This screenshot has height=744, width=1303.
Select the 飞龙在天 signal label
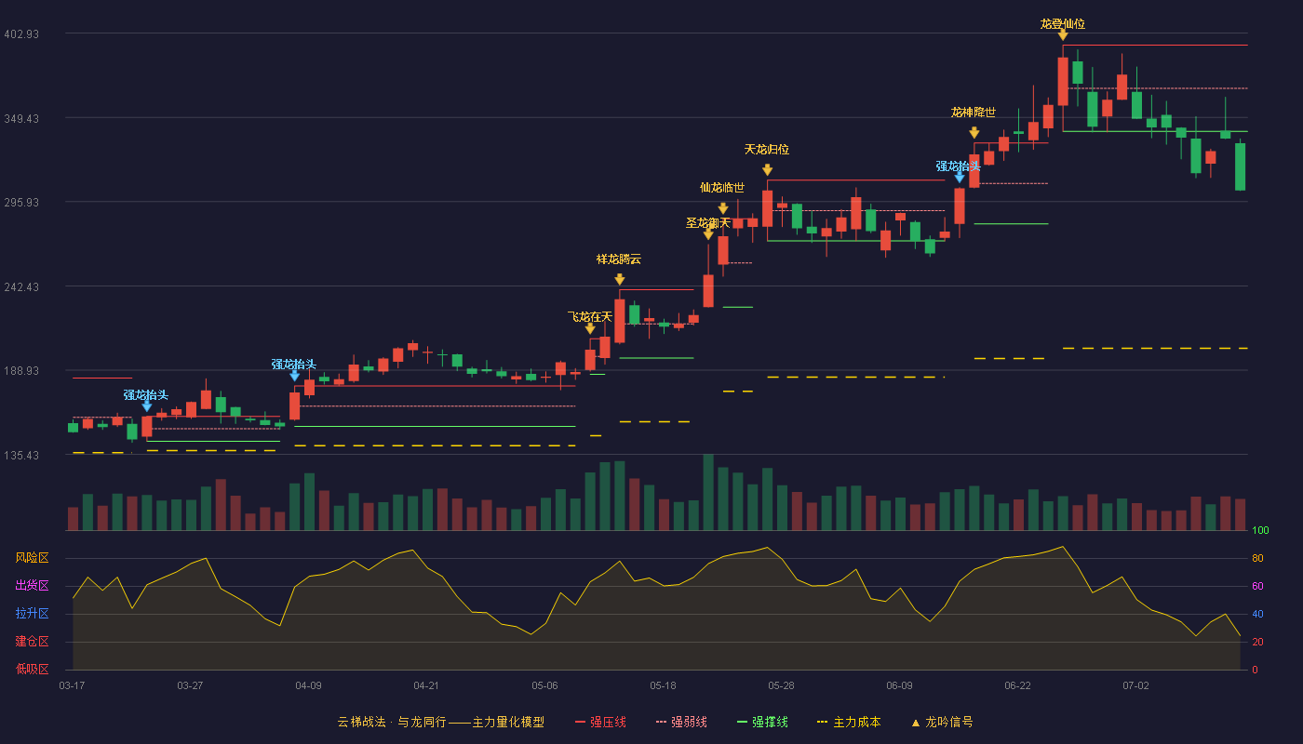pyautogui.click(x=590, y=316)
